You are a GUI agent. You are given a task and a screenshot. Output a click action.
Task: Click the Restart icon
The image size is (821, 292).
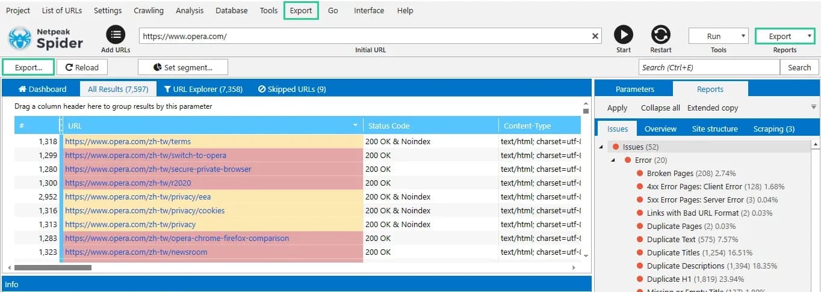coord(661,35)
